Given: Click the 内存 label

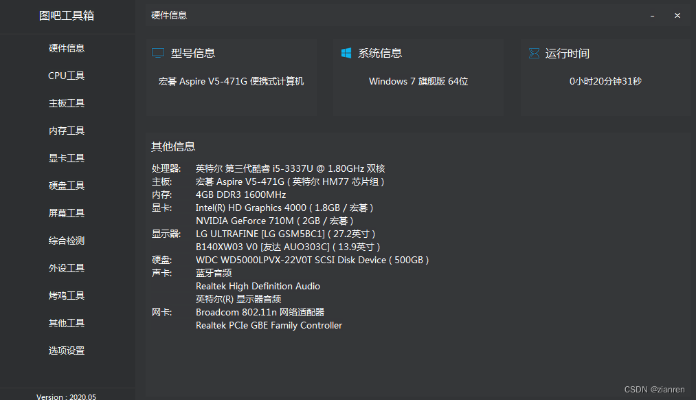Looking at the screenshot, I should (161, 195).
